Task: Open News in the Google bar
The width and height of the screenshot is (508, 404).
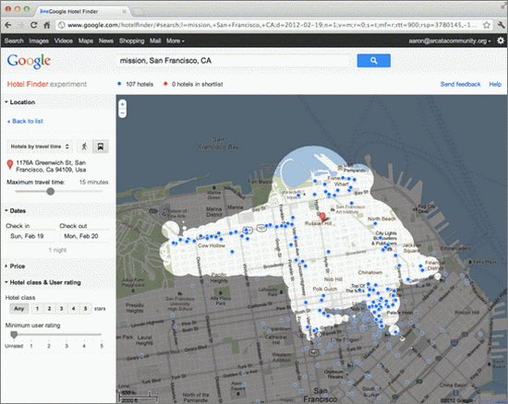Action: click(x=106, y=41)
